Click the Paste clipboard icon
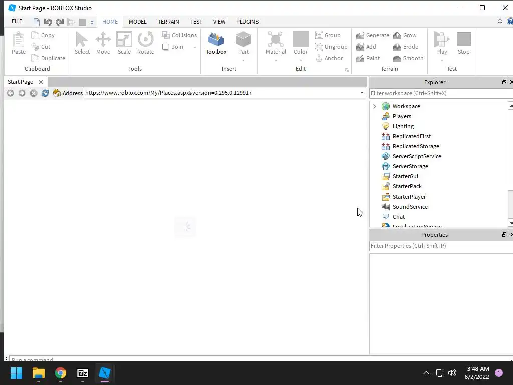Screen dimensions: 513x385 coord(19,40)
